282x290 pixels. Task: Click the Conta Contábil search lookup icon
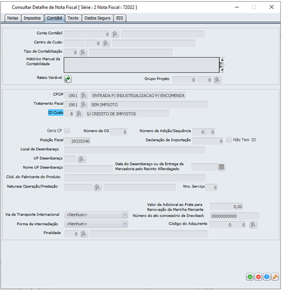pyautogui.click(x=115, y=34)
